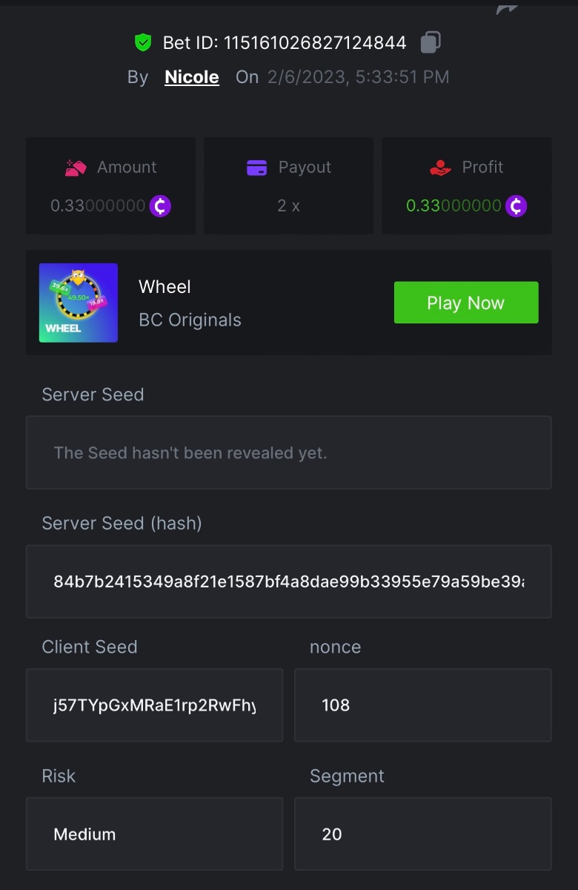
Task: Click the red Profit hand icon
Action: click(440, 168)
